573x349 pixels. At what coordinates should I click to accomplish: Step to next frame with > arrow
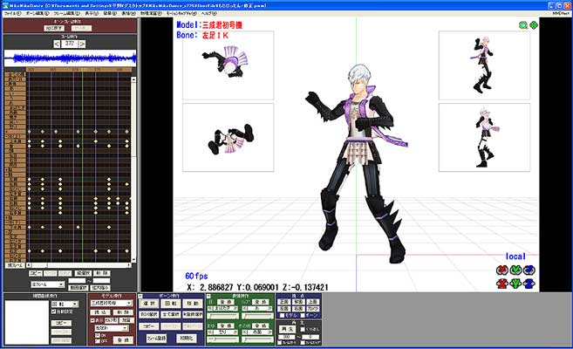pyautogui.click(x=82, y=44)
